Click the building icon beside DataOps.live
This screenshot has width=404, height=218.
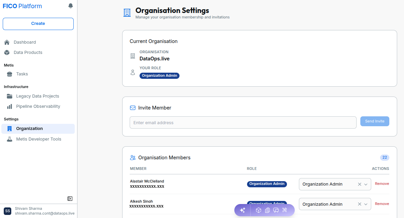coord(133,56)
